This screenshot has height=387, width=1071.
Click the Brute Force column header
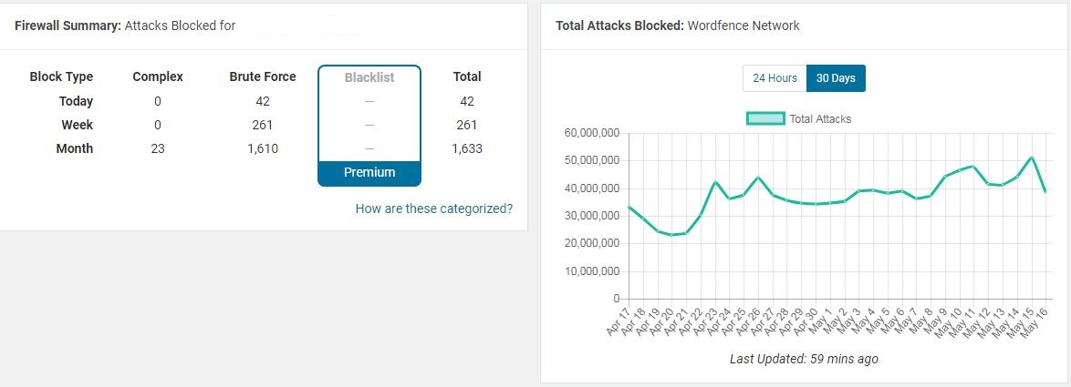point(263,77)
